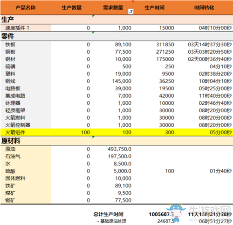Image resolution: width=233 pixels, height=225 pixels.
Task: Open the filter dropdown on 需求数量 header
Action: pos(130,11)
